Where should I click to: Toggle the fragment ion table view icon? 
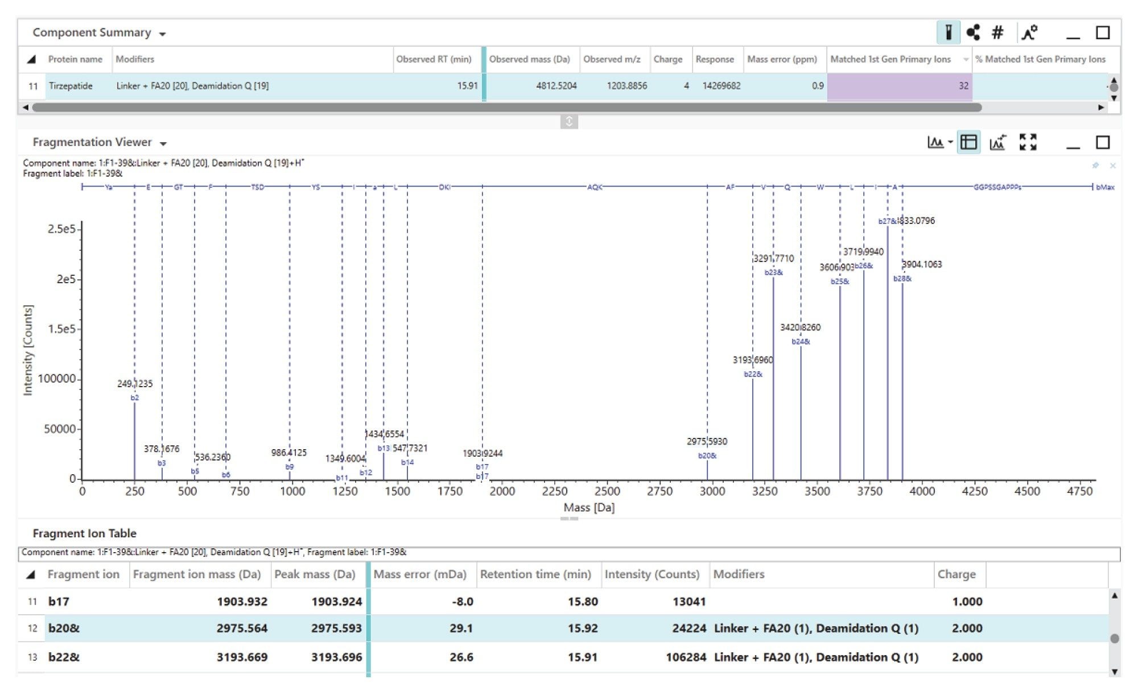pyautogui.click(x=968, y=142)
